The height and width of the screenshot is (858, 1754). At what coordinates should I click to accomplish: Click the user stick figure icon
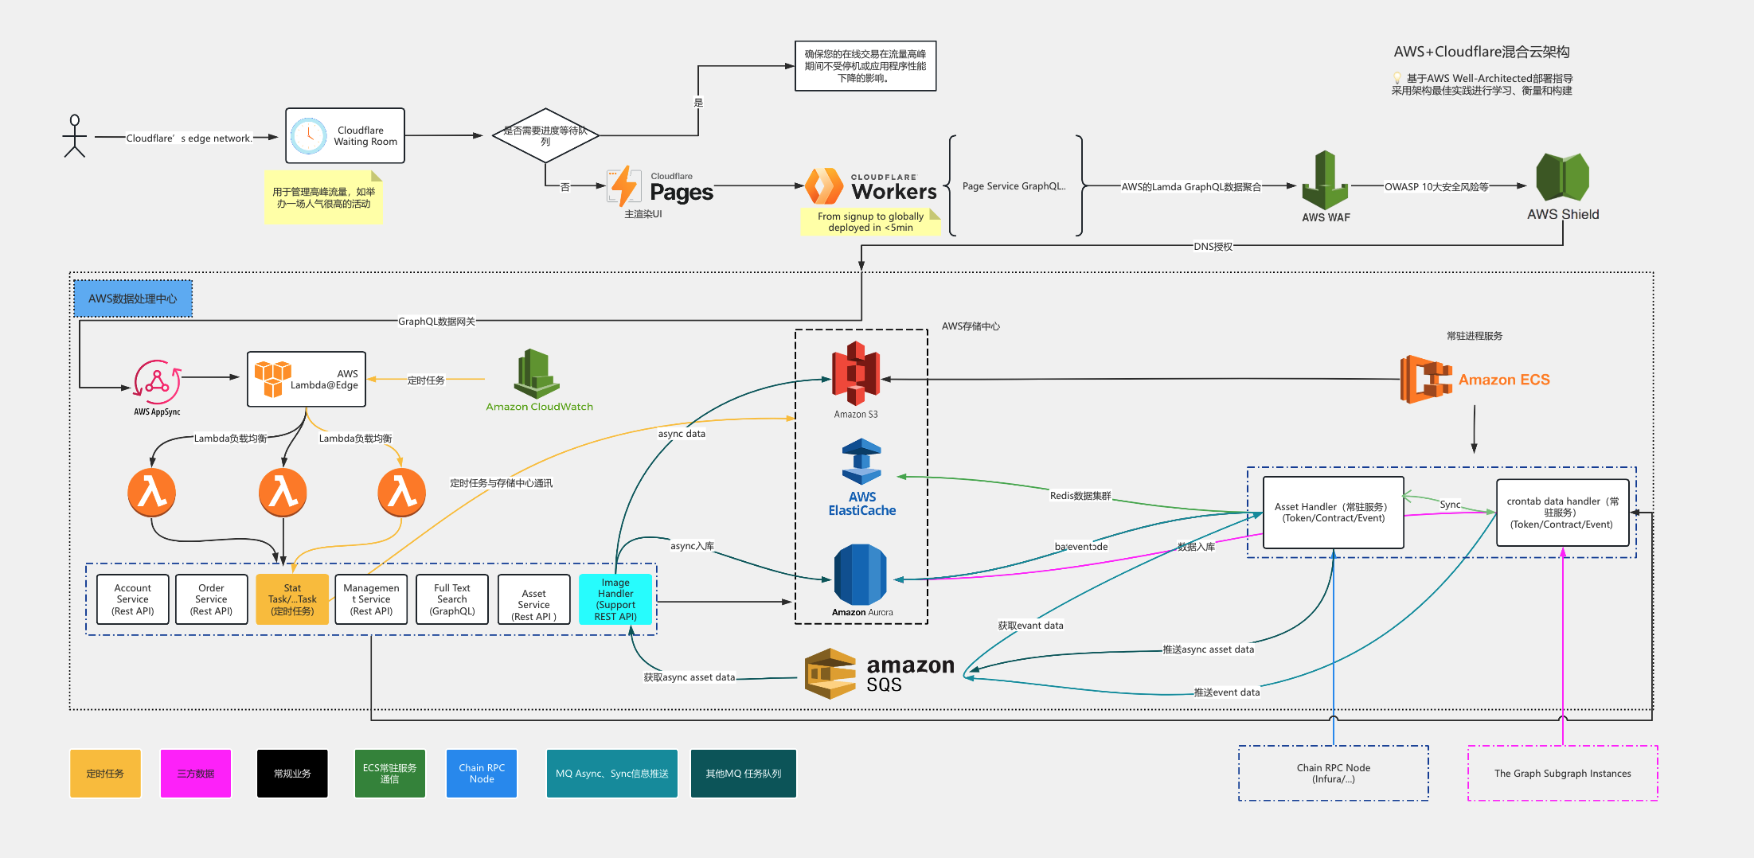[x=75, y=136]
